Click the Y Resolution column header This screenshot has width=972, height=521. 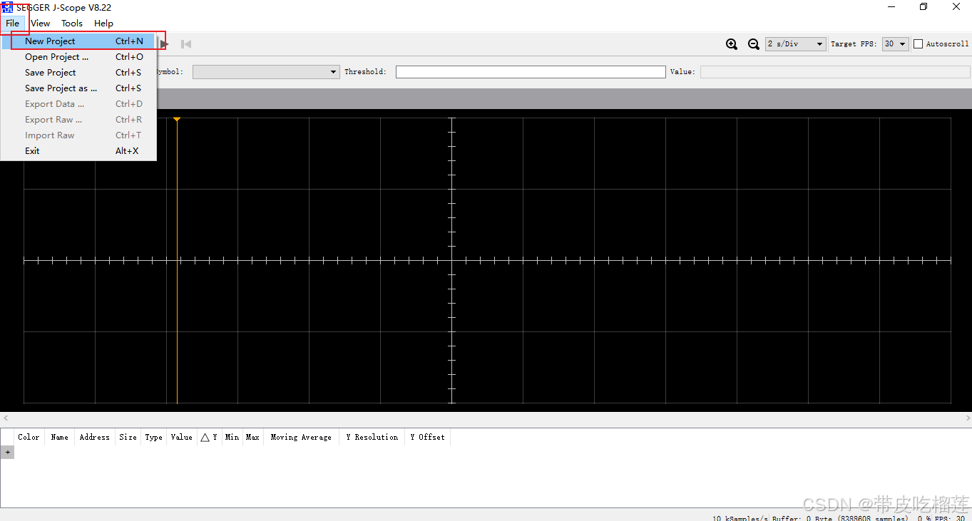[372, 438]
